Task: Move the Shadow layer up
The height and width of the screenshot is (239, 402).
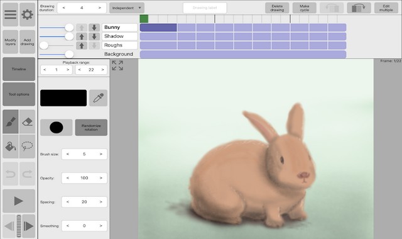Action: pos(82,36)
